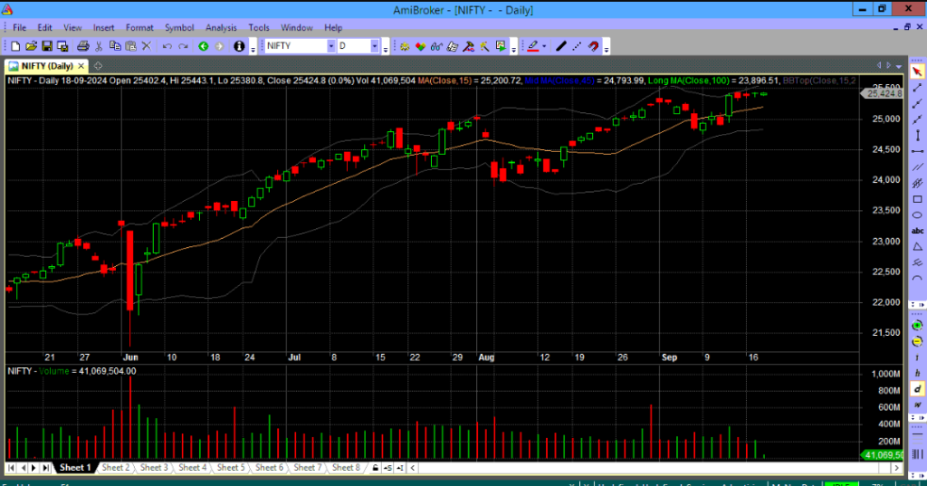The image size is (927, 486).
Task: Click the chart scrollbar right arrow
Action: click(x=897, y=468)
